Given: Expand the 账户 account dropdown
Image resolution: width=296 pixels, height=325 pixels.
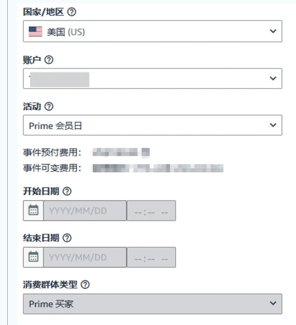Looking at the screenshot, I should (152, 78).
